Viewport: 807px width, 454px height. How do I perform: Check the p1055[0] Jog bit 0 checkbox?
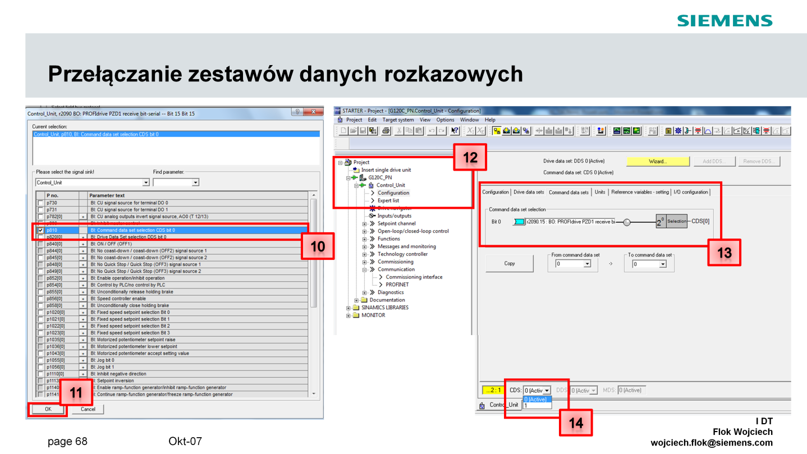click(x=40, y=360)
